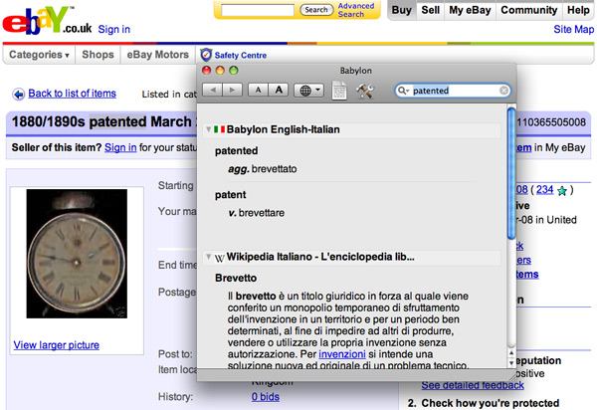Open eBay Motors menu item
Image resolution: width=597 pixels, height=410 pixels.
point(157,55)
